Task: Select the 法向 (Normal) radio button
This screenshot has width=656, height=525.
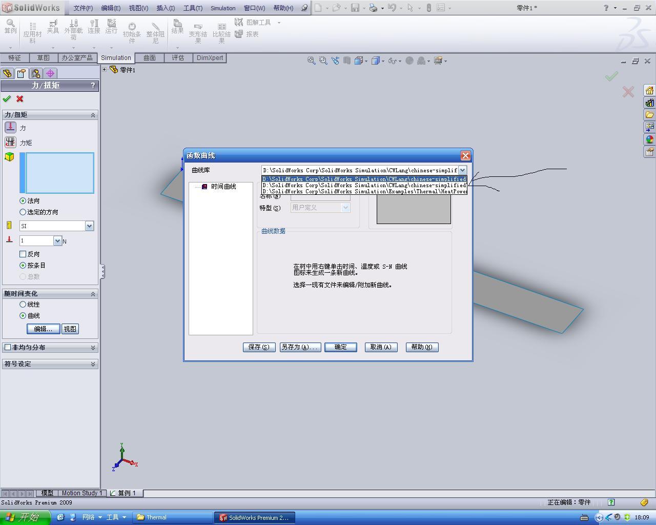Action: [23, 200]
